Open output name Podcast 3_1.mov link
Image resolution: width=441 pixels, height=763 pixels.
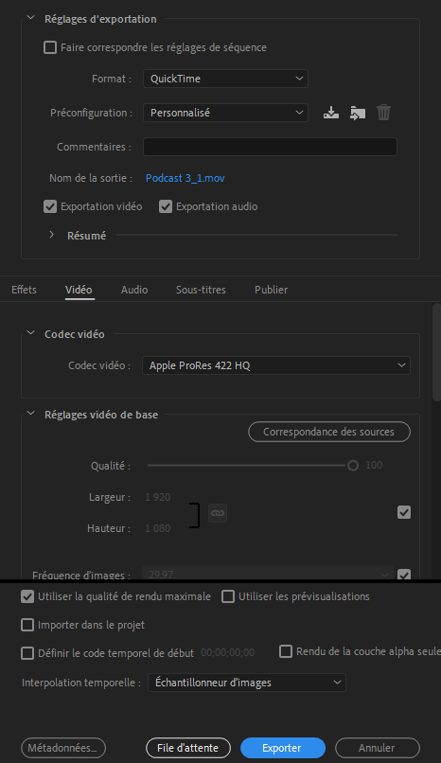(185, 178)
